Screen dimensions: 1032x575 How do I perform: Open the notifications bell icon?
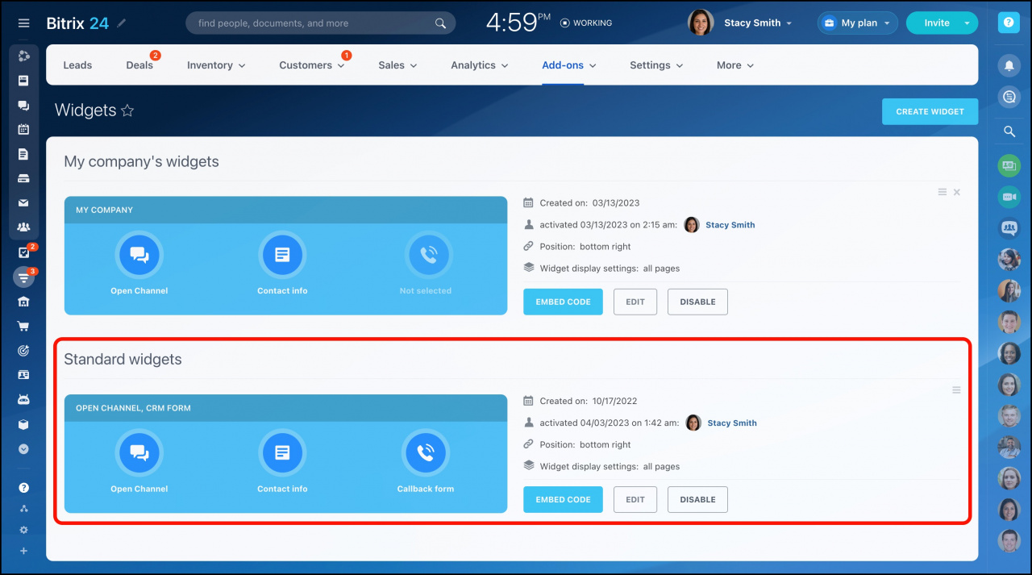(1009, 65)
